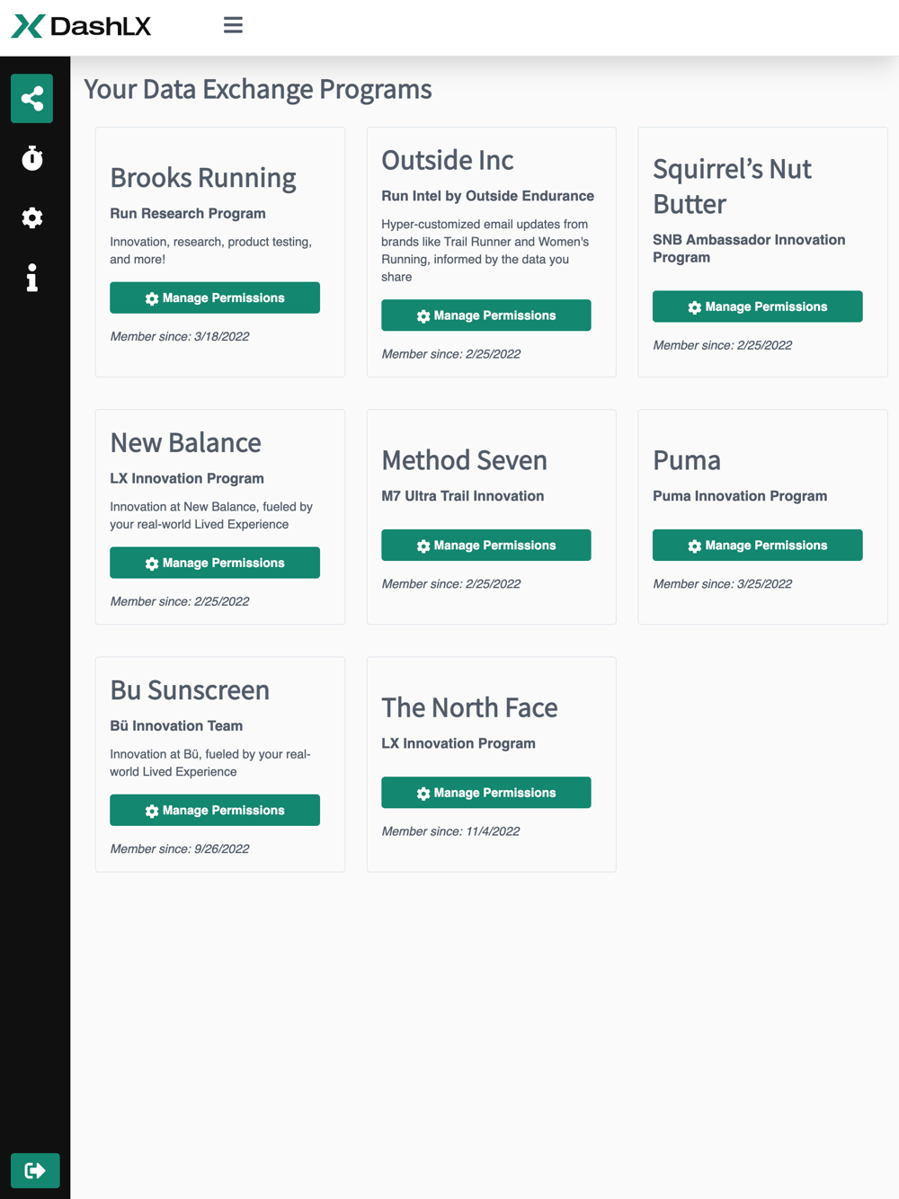Click 'M7 Ultra Trail Innovation' subtitle
The height and width of the screenshot is (1199, 899).
coord(463,496)
